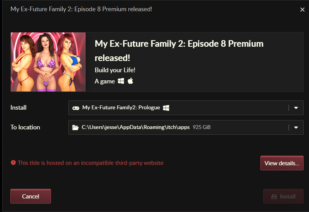Close the dialog with the X icon
Screen dimensions: 309x212
(x=302, y=10)
